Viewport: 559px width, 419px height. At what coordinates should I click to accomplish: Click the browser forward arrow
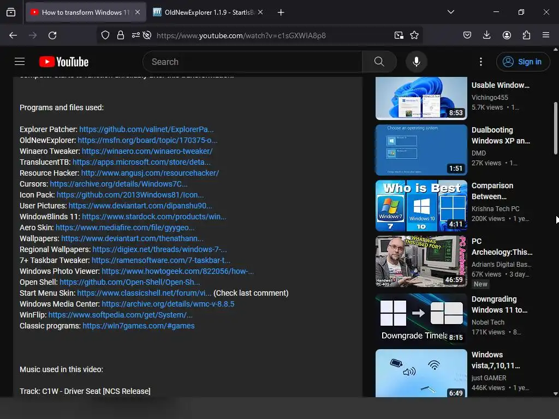pos(33,35)
